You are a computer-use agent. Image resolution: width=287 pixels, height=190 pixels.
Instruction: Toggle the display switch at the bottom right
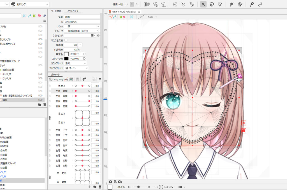pos(180,187)
